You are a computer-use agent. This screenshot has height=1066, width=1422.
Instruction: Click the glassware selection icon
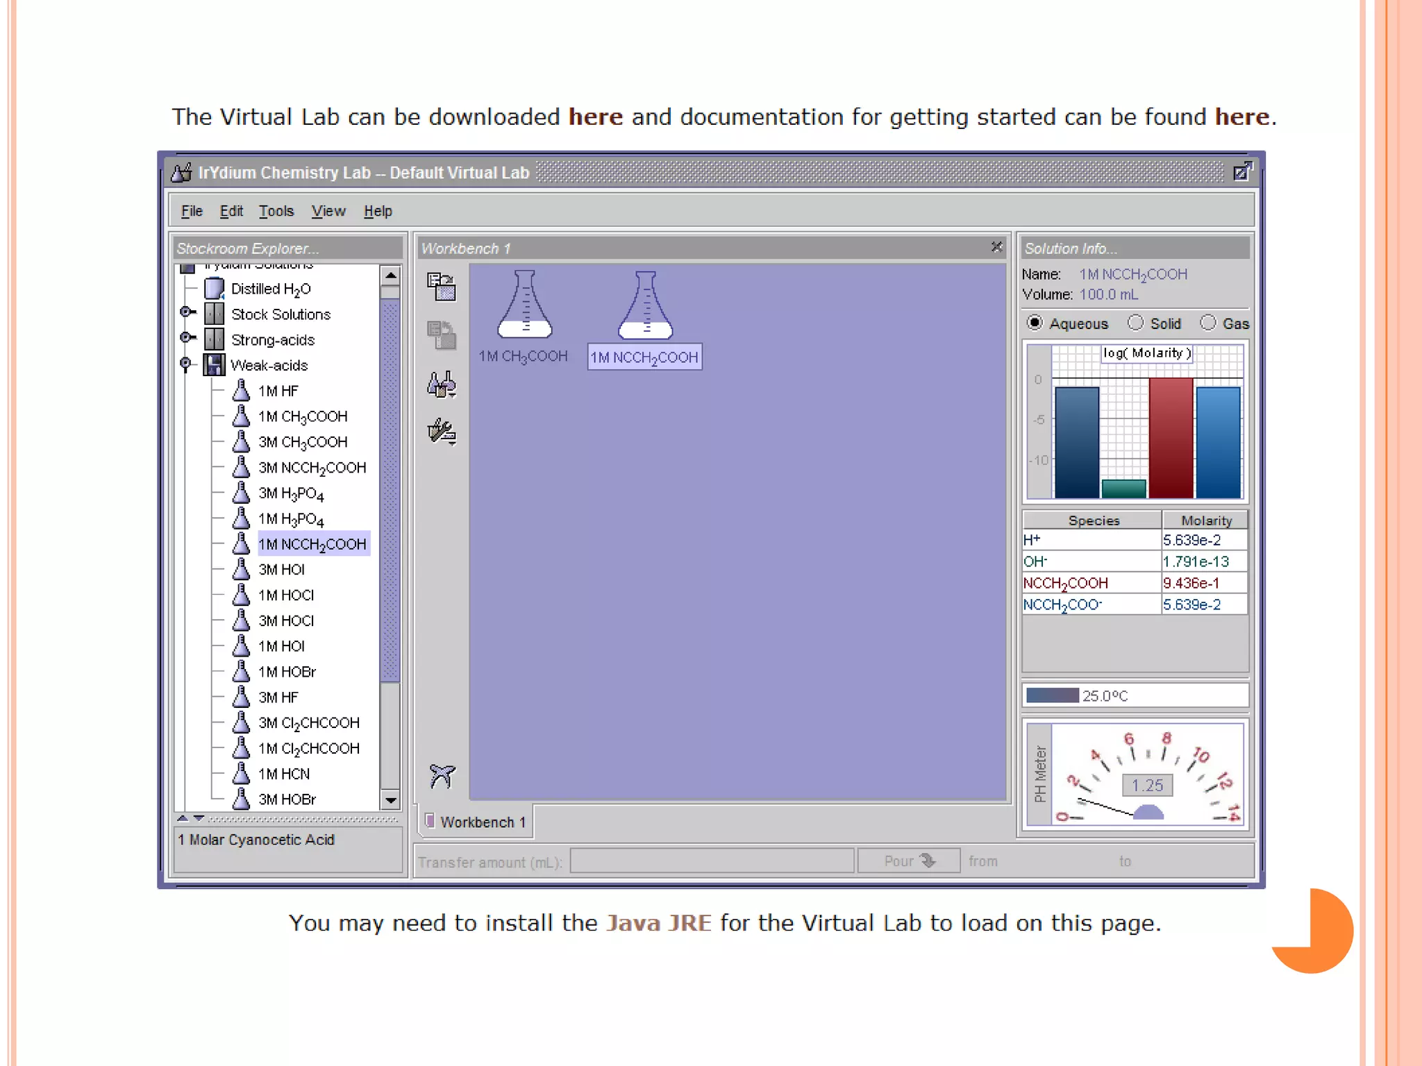point(442,384)
